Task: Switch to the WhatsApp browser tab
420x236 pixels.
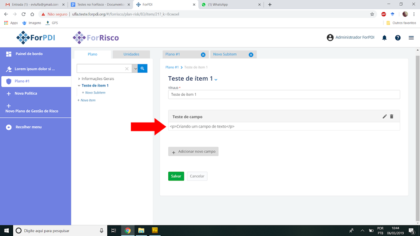Action: [231, 4]
